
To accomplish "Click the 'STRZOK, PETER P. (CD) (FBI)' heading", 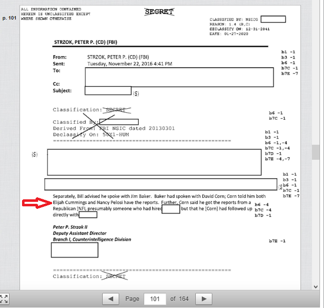I will click(86, 42).
